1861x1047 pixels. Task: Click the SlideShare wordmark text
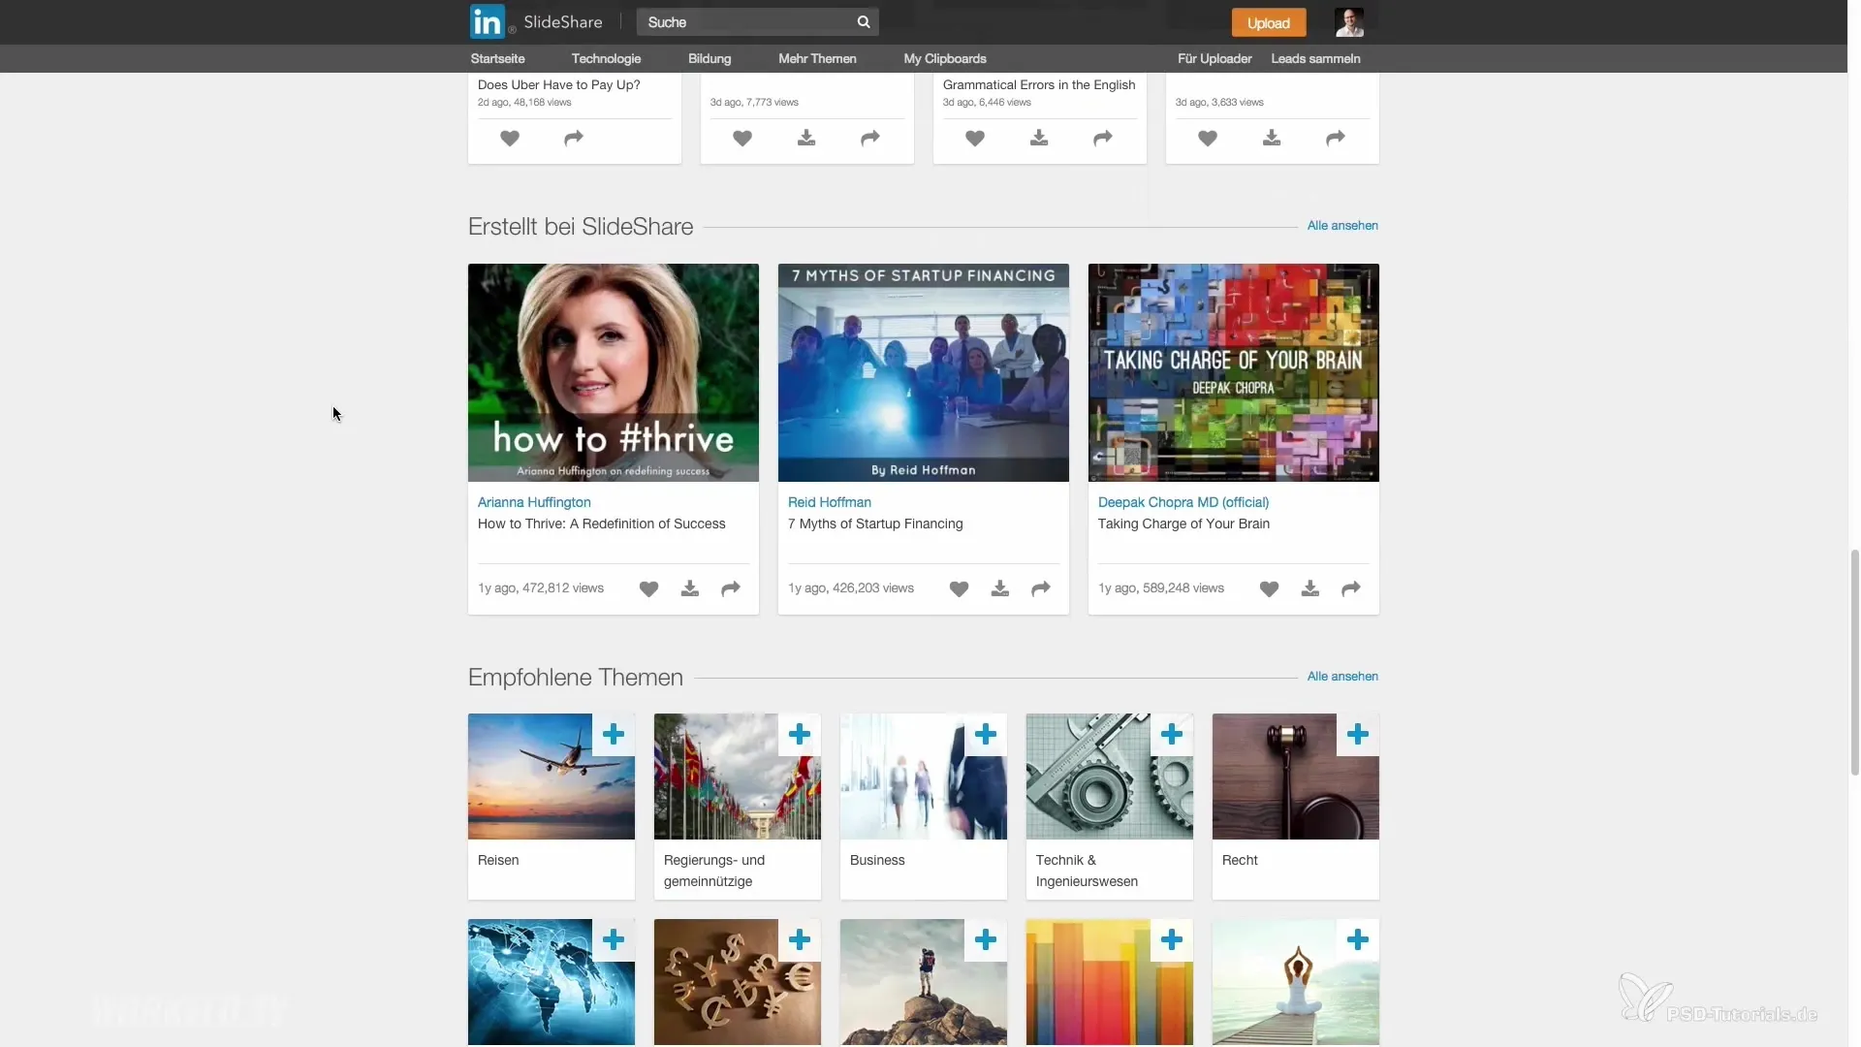[x=563, y=22]
